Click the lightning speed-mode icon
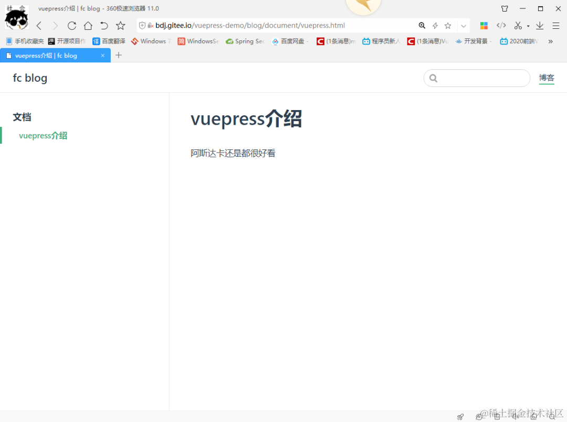This screenshot has width=567, height=422. coord(435,25)
